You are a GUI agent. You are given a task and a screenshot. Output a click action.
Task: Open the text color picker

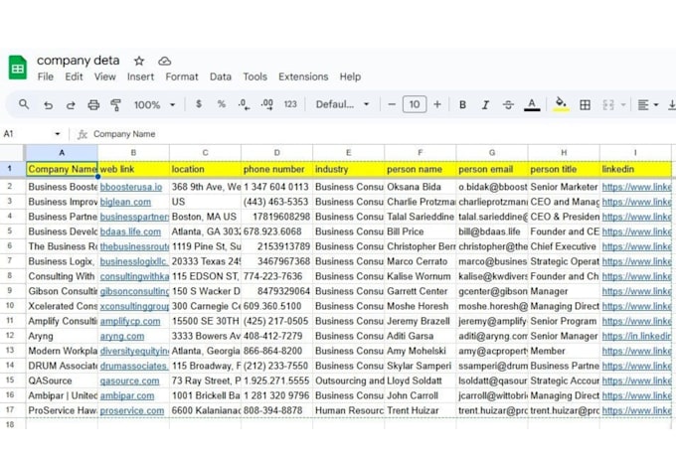532,104
